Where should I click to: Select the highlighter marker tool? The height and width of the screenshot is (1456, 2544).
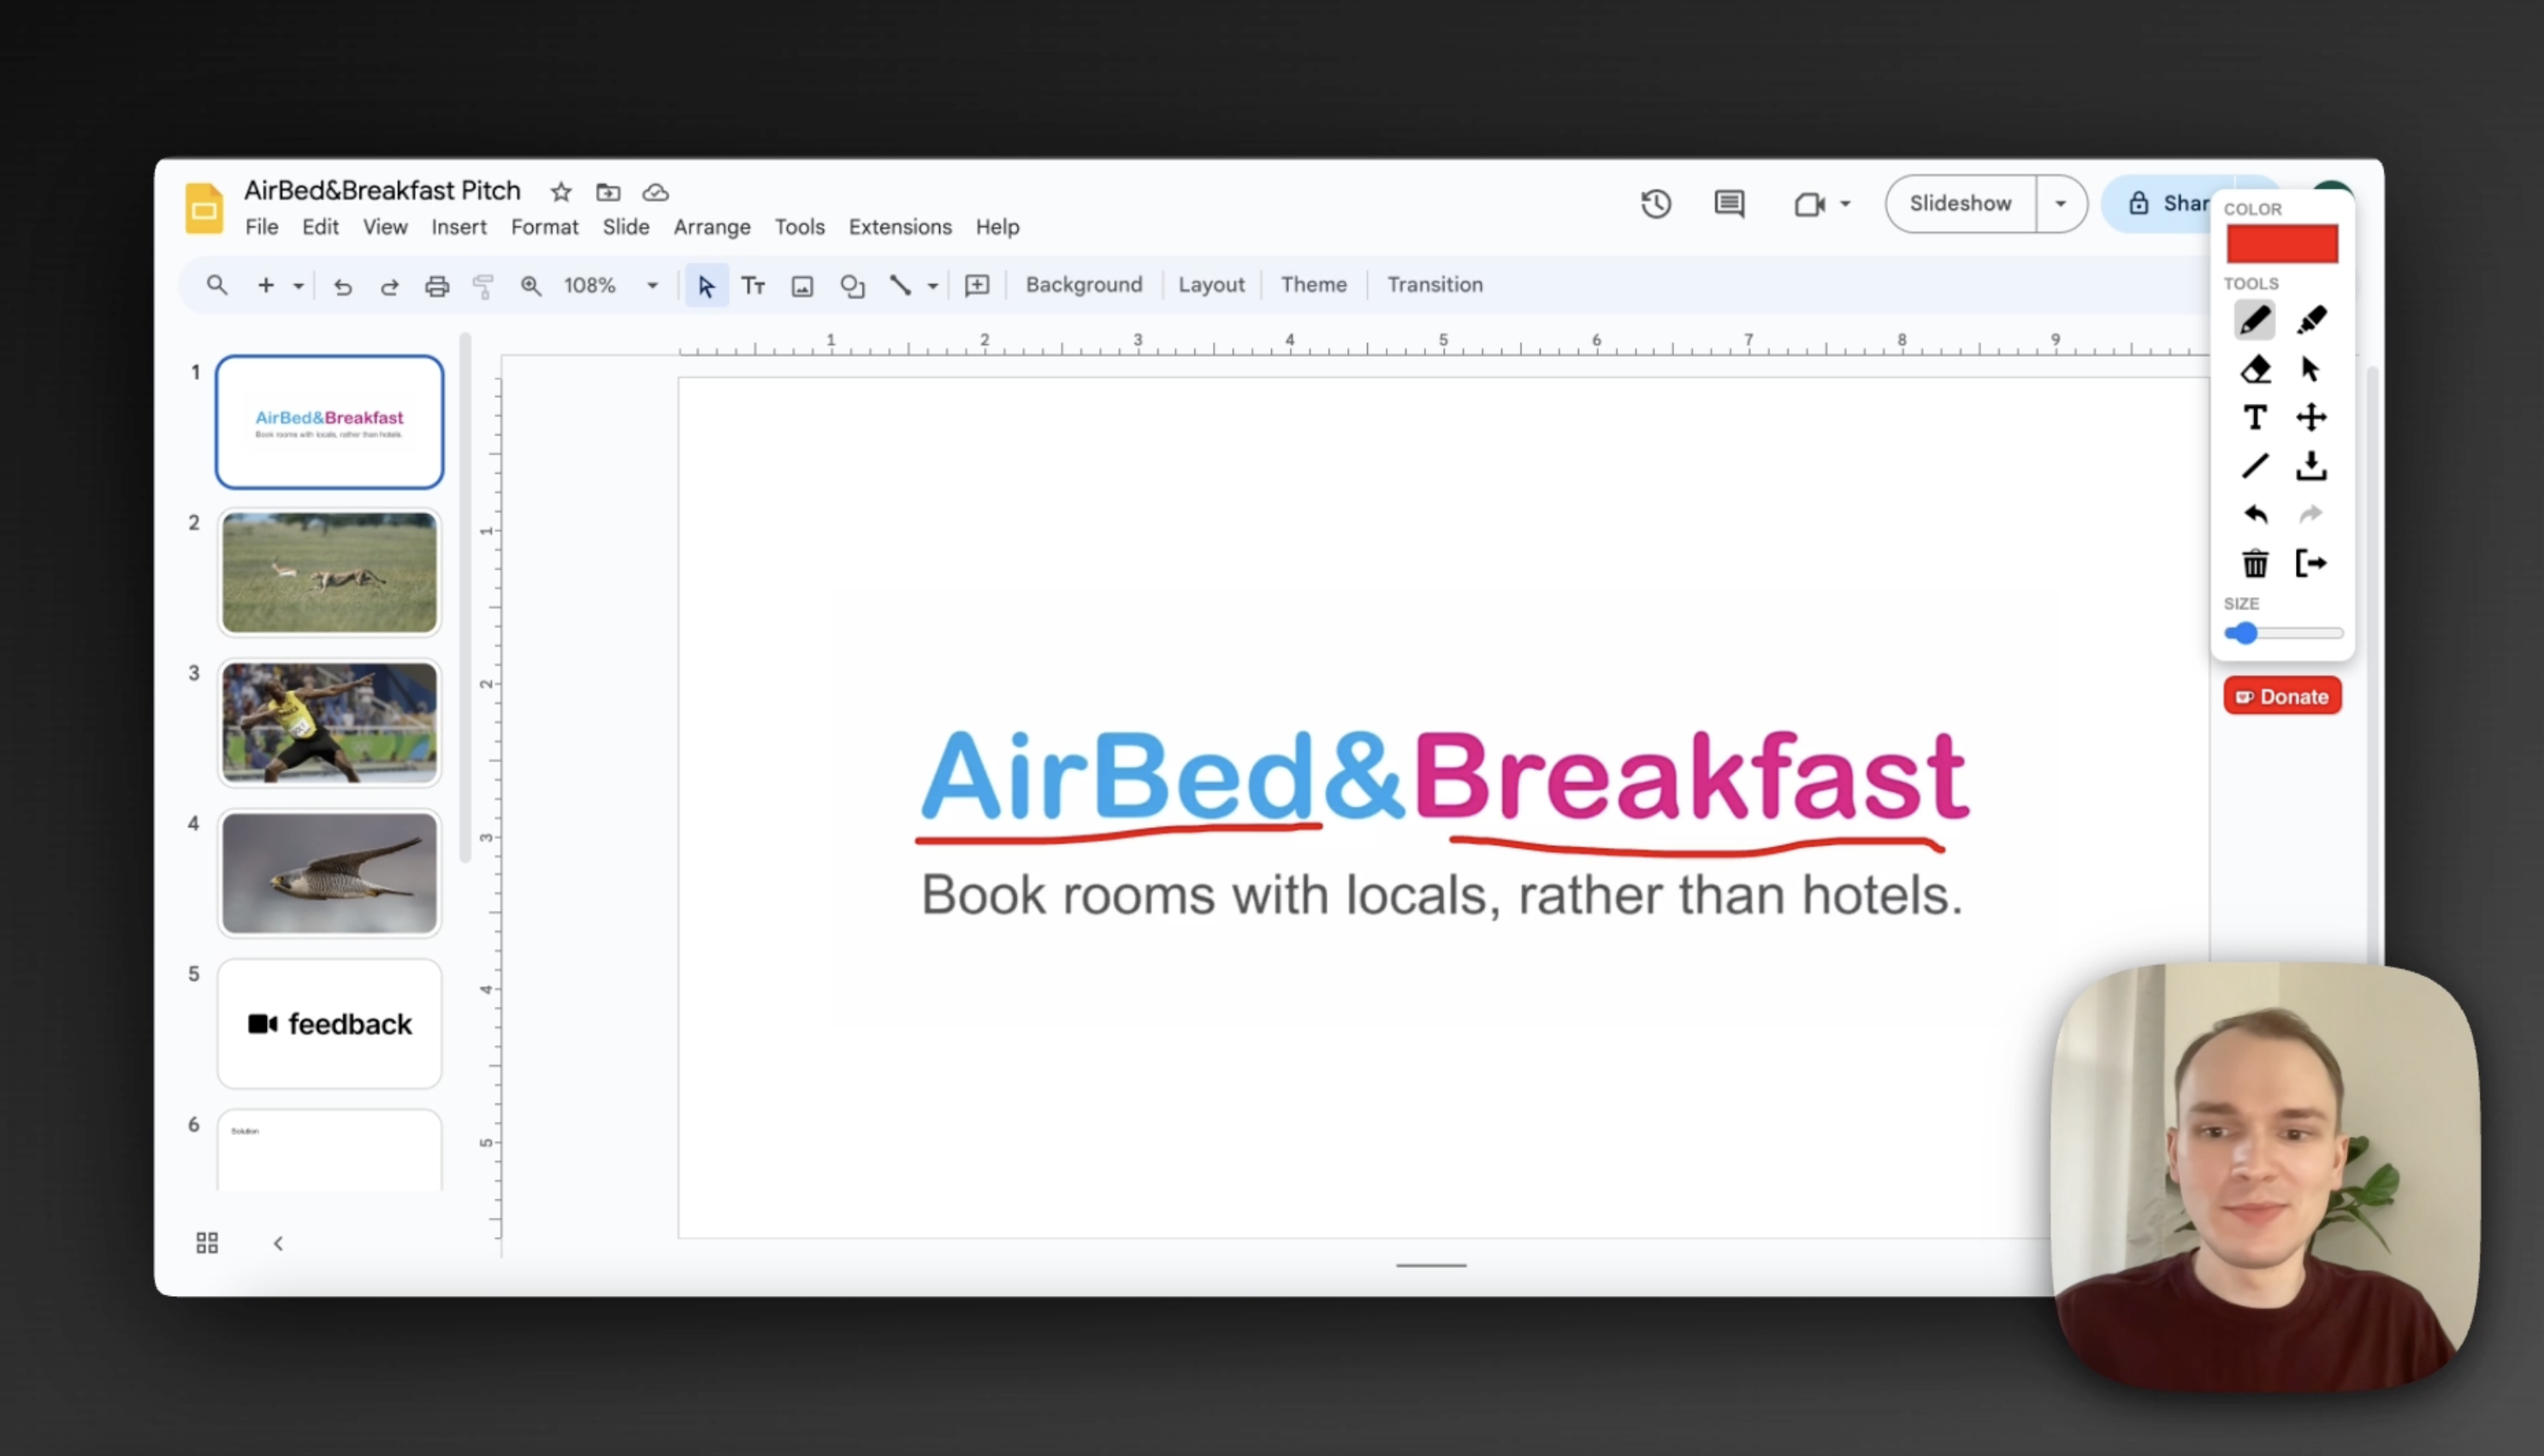2311,321
